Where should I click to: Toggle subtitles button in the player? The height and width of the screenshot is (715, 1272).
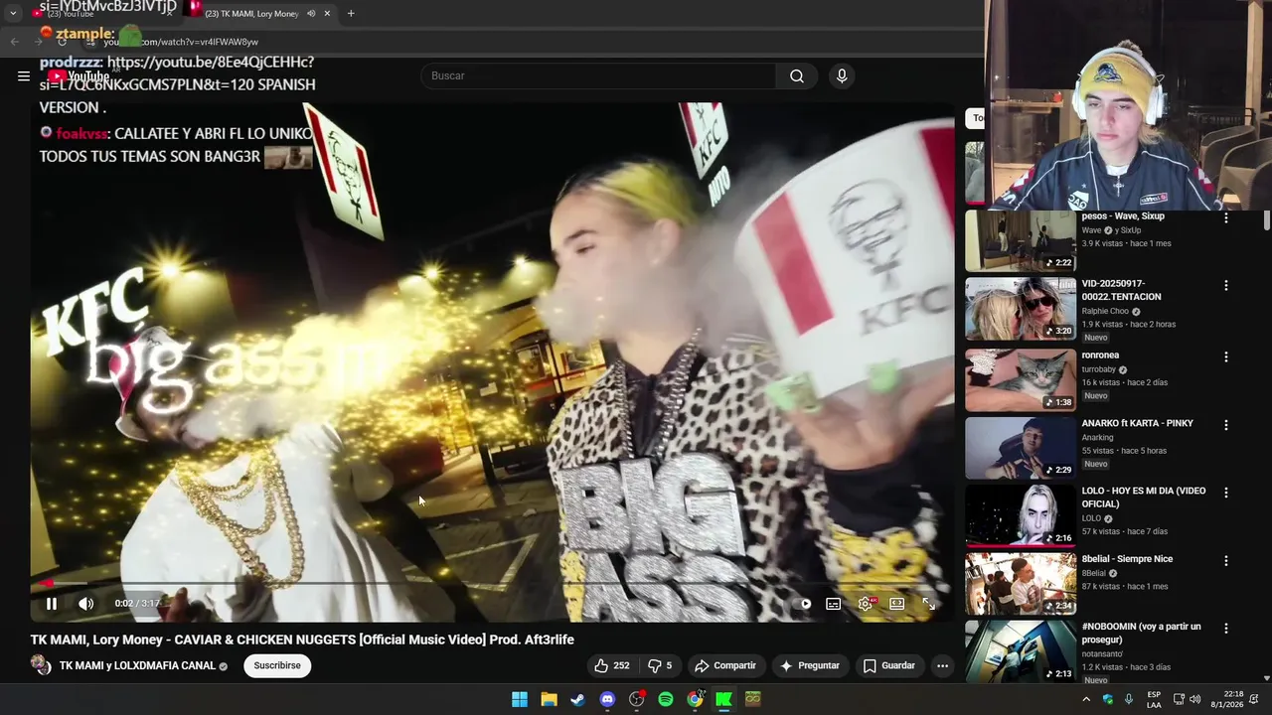[834, 604]
